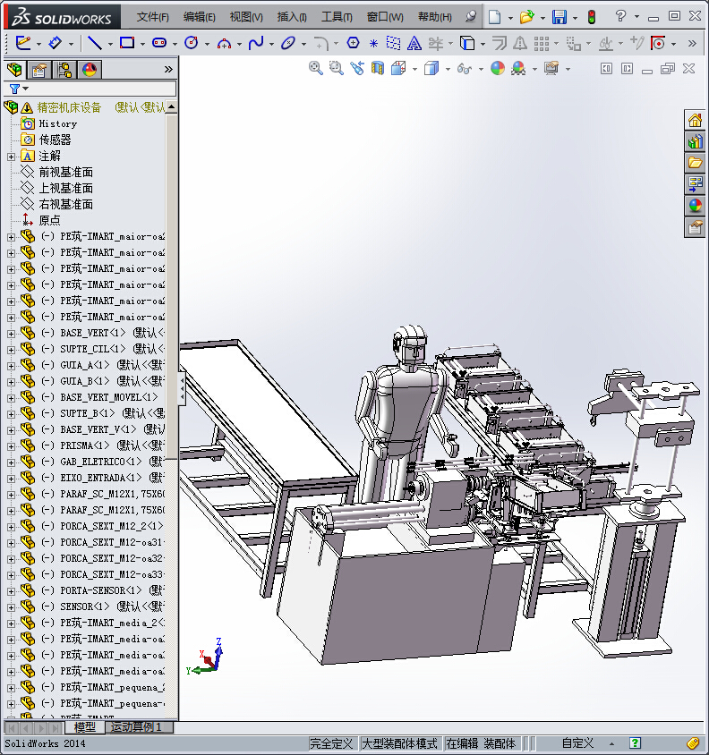Click the Zoom to Fit icon

pos(316,68)
